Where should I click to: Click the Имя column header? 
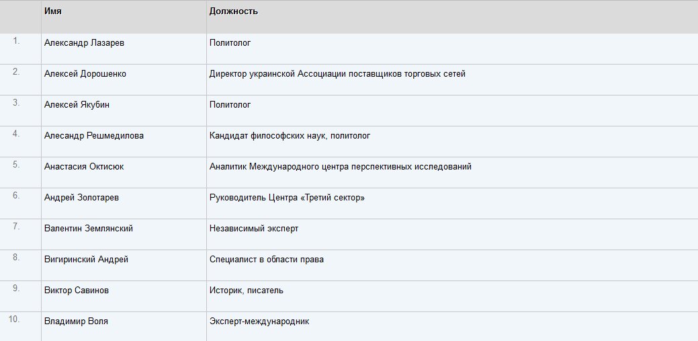53,11
